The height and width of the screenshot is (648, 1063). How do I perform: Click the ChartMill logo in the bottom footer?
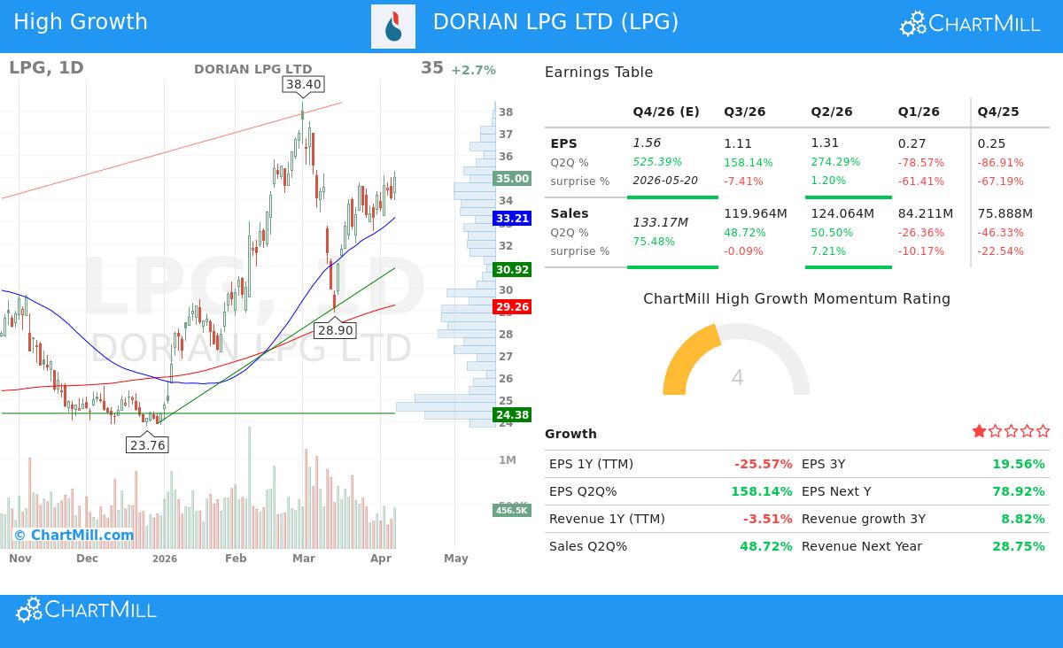coord(85,609)
